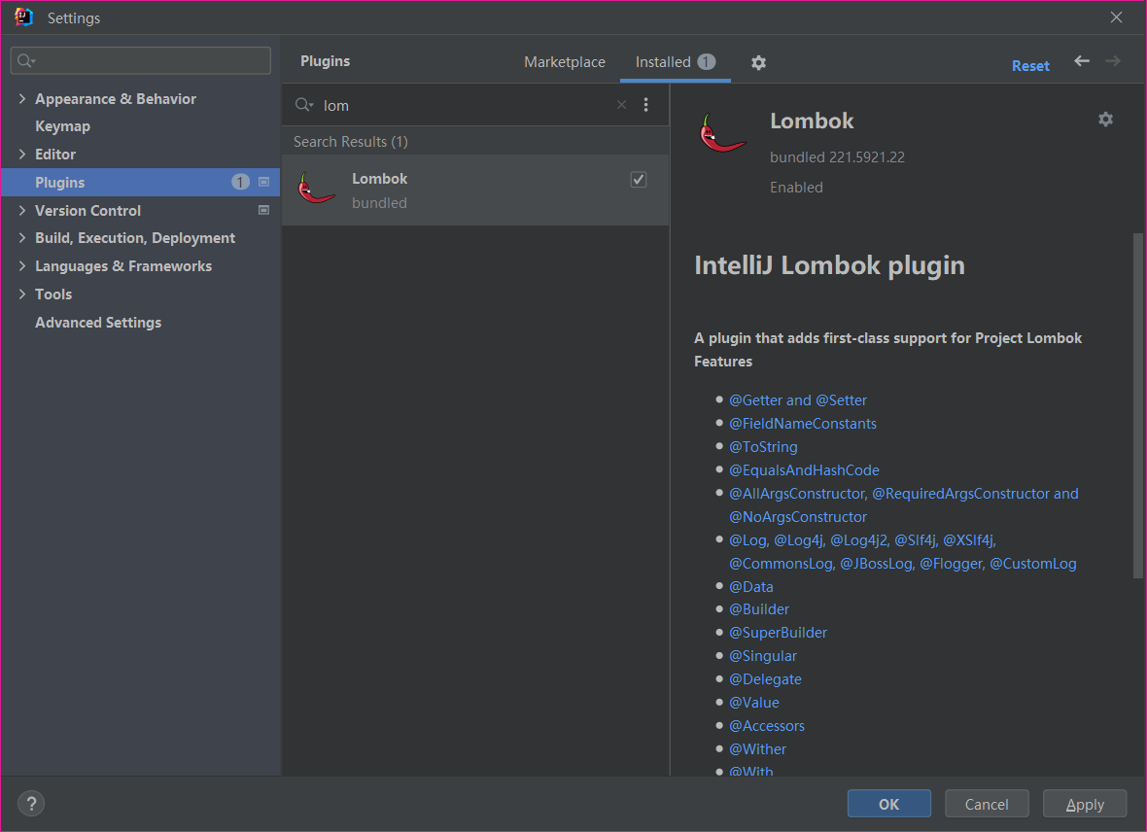Click the 'Enabled' status text
The width and height of the screenshot is (1147, 832).
point(796,188)
